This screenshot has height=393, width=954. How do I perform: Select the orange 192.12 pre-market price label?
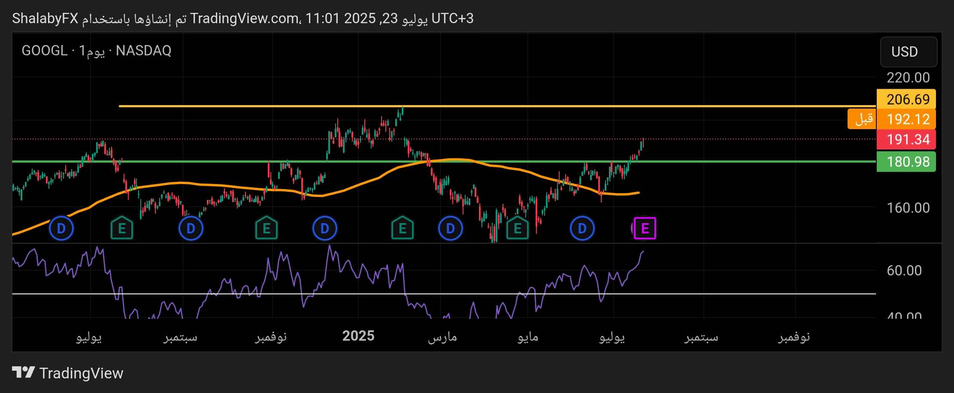coord(906,119)
